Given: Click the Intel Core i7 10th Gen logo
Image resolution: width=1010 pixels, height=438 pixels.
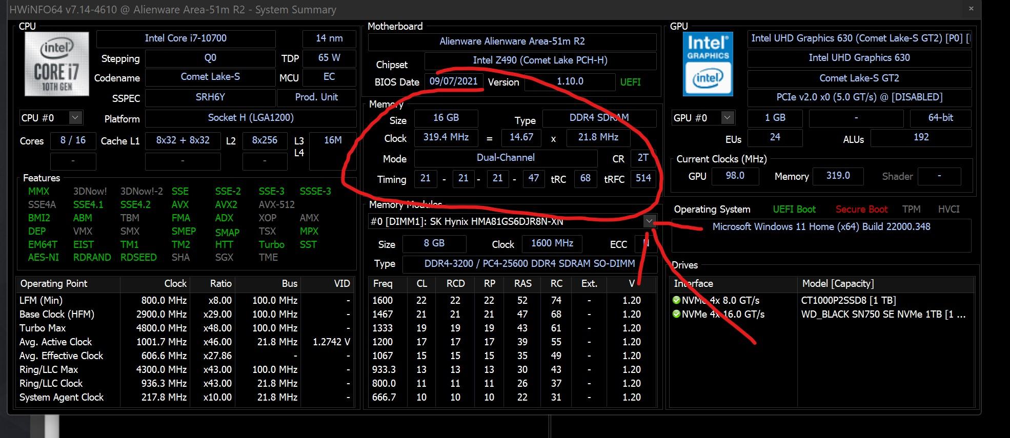Looking at the screenshot, I should pos(56,64).
